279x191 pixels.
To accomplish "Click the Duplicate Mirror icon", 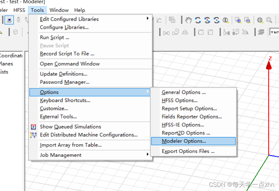I will 245,32.
